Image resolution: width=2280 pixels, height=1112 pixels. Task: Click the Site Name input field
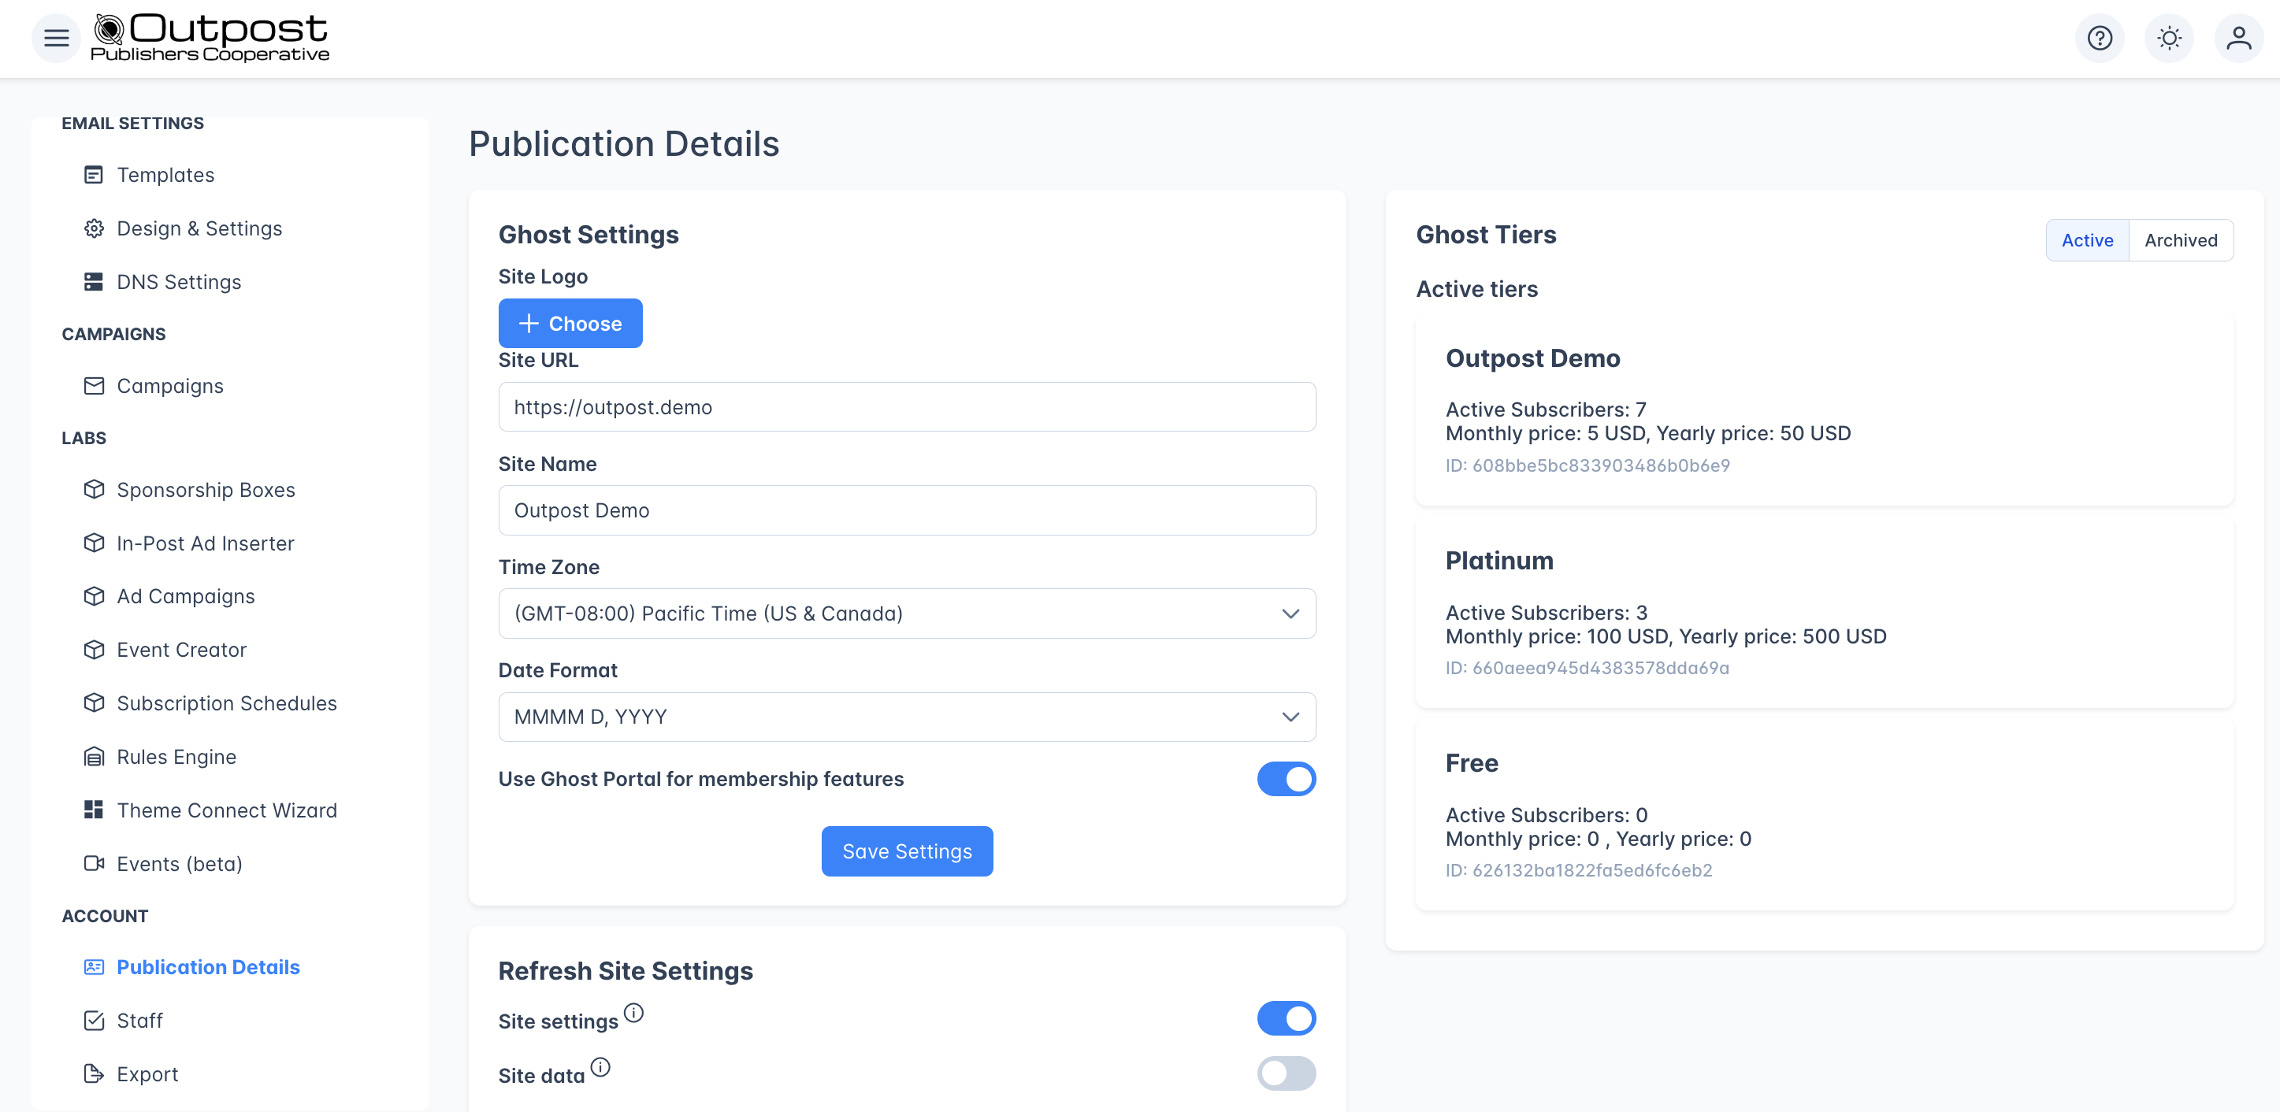(x=908, y=510)
